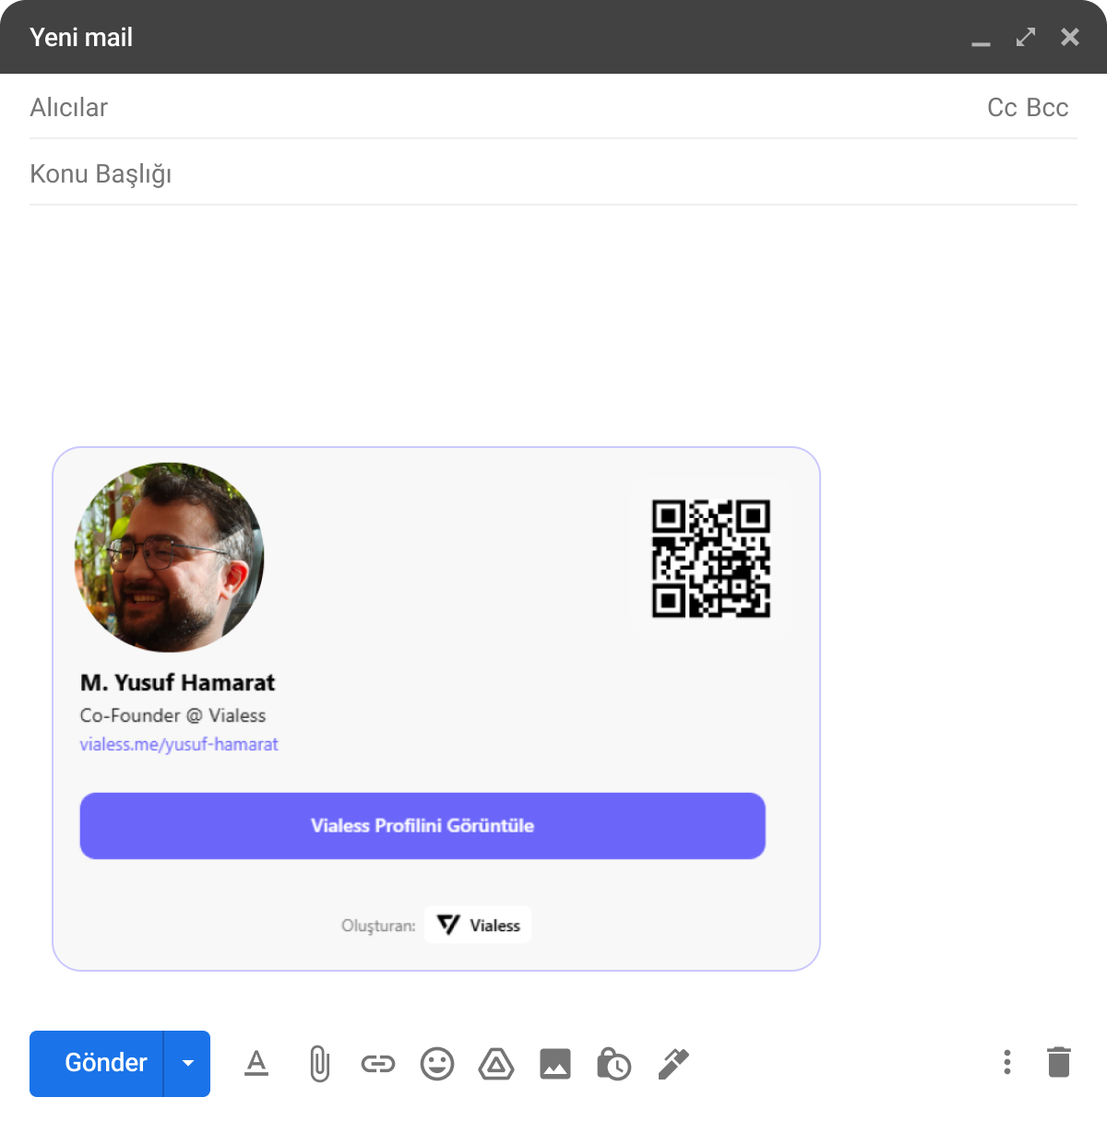Click the Oluşturan: label
Screen dimensions: 1107x1121
[378, 926]
